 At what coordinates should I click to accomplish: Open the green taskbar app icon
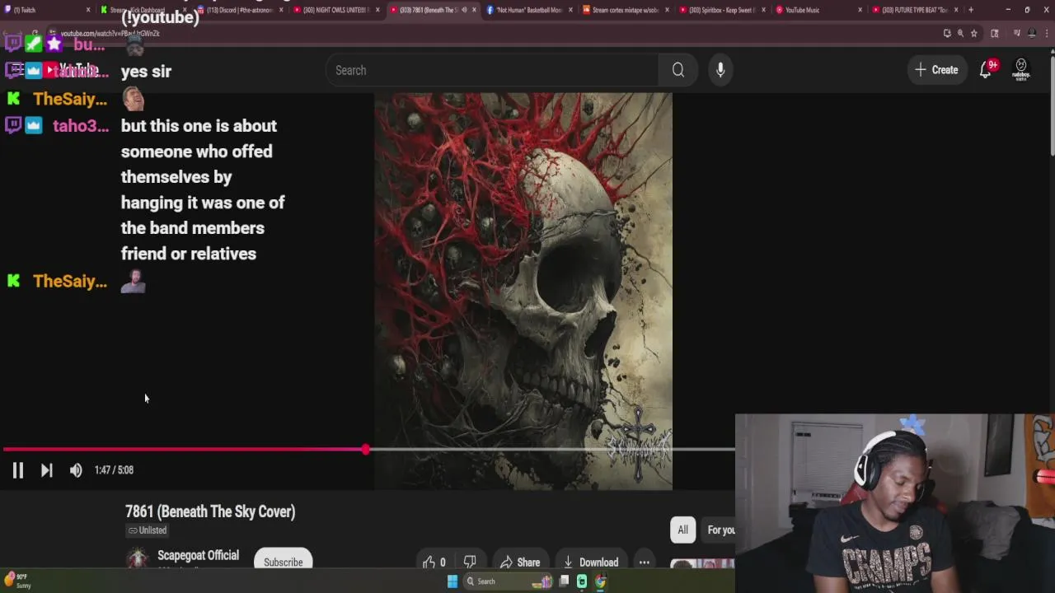pos(582,581)
